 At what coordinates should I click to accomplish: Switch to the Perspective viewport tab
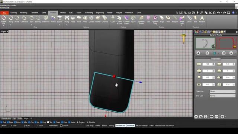(6, 118)
